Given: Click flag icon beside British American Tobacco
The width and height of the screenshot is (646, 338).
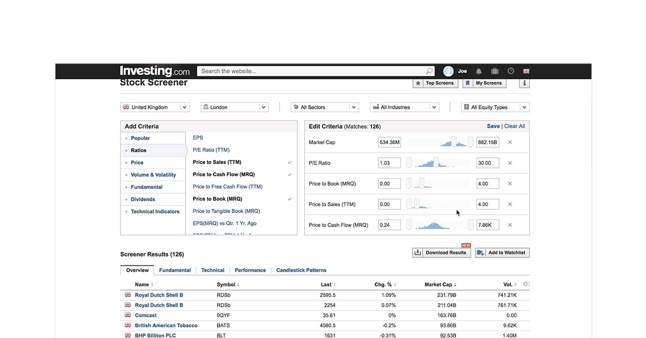Looking at the screenshot, I should click(x=128, y=325).
